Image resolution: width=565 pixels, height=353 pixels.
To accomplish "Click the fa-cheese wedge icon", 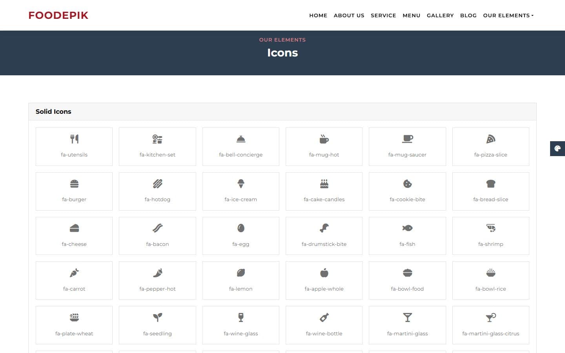I will pyautogui.click(x=74, y=228).
